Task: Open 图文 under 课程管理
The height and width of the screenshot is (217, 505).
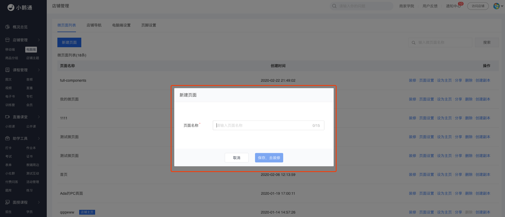Action: point(9,80)
